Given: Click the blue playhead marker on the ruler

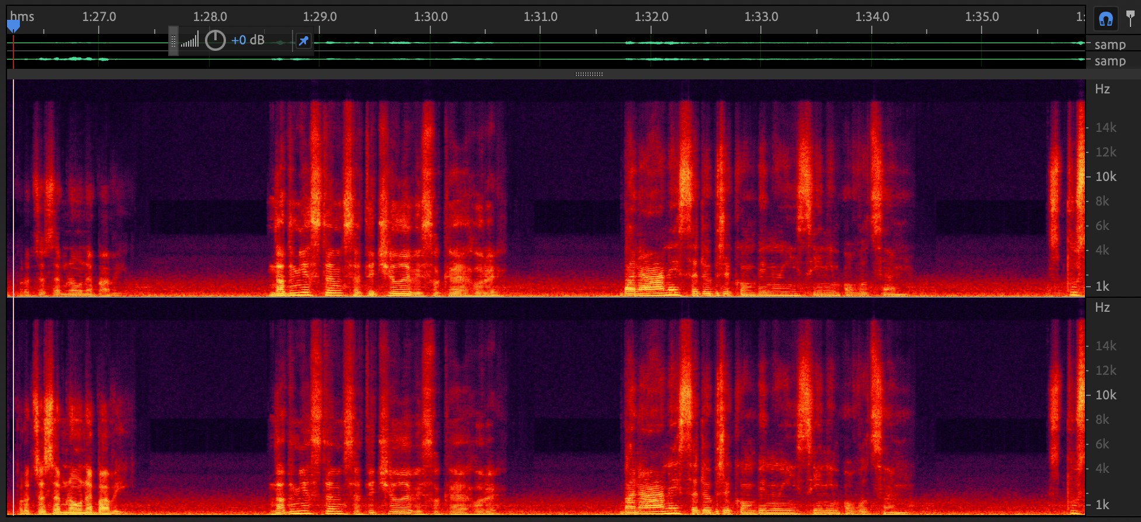Looking at the screenshot, I should 13,26.
